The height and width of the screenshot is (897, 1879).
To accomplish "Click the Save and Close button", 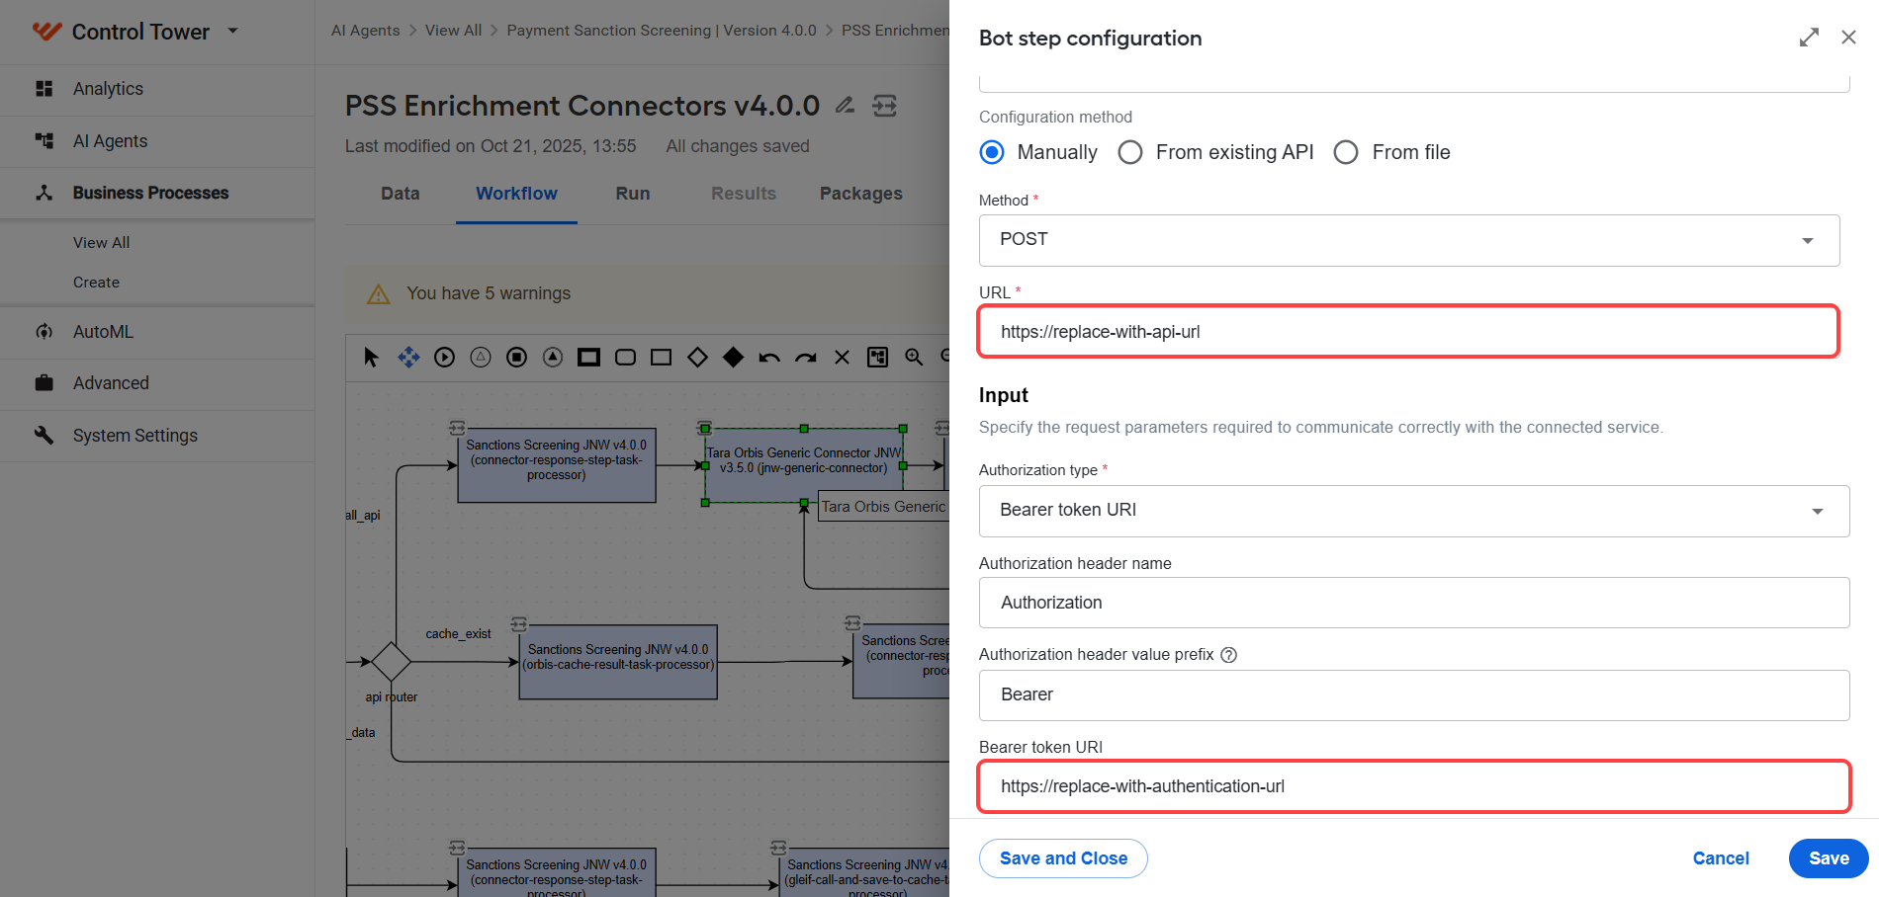I will pyautogui.click(x=1063, y=858).
